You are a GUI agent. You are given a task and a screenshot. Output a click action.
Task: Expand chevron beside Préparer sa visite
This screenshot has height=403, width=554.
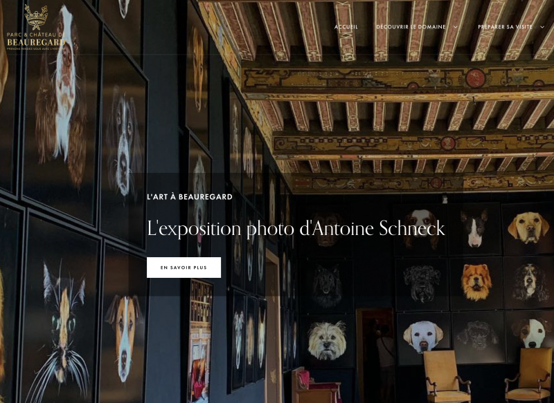(542, 27)
